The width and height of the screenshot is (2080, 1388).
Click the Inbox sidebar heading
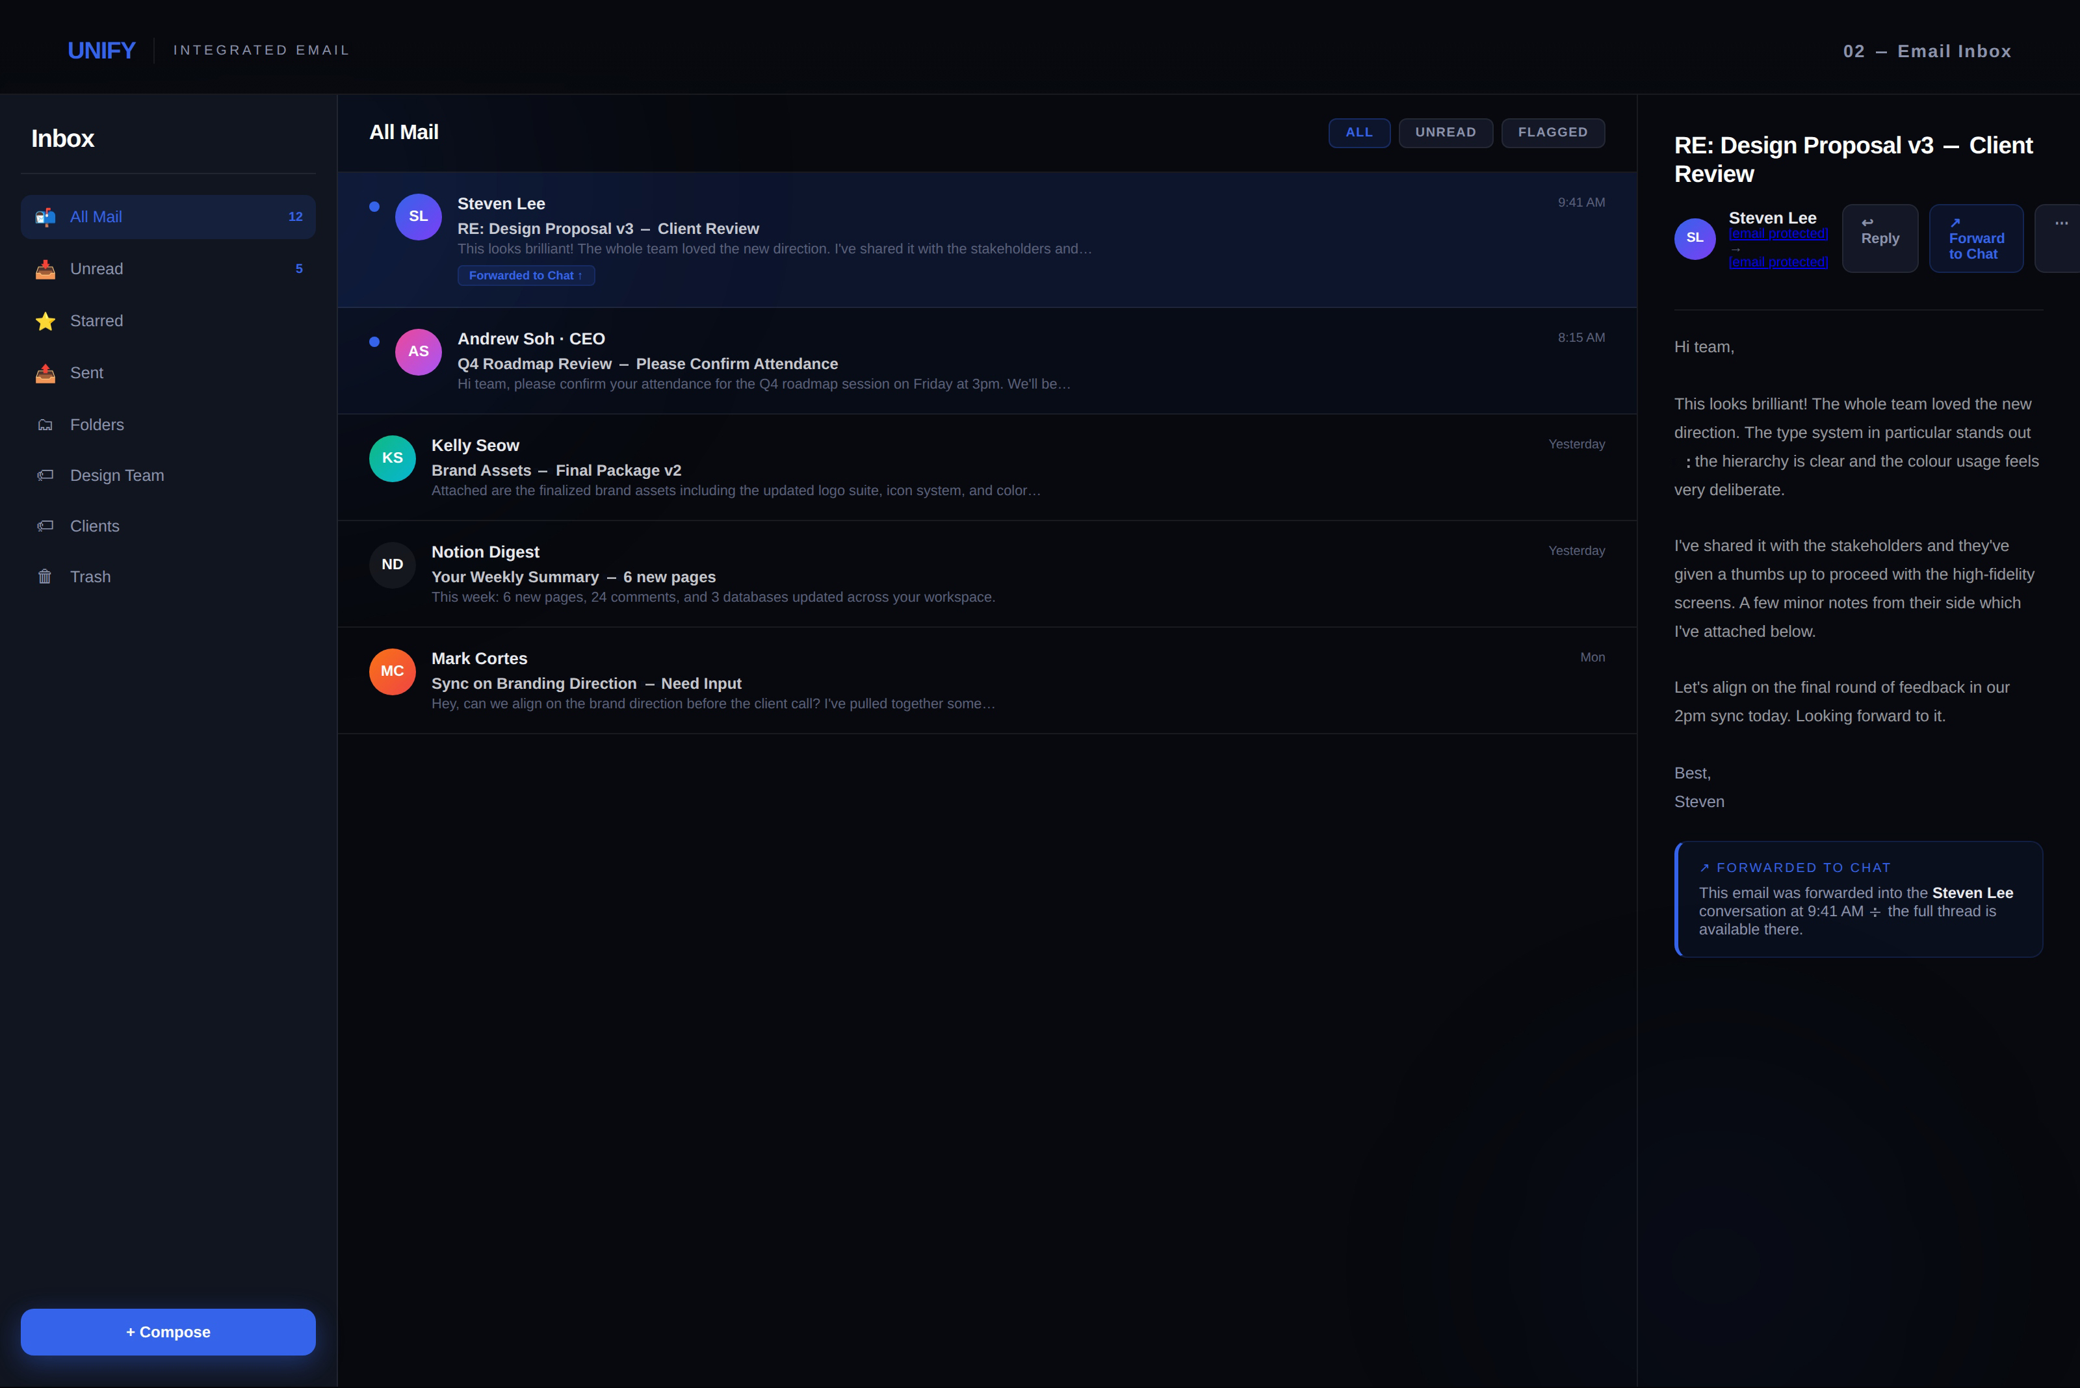pos(63,139)
